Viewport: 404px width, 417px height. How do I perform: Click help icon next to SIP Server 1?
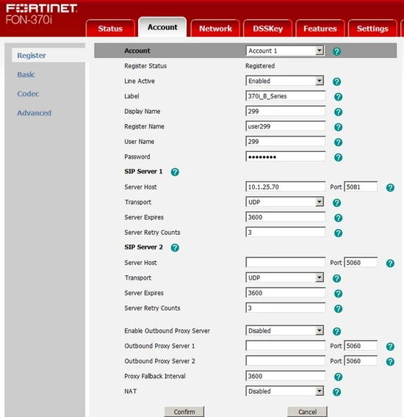point(175,172)
